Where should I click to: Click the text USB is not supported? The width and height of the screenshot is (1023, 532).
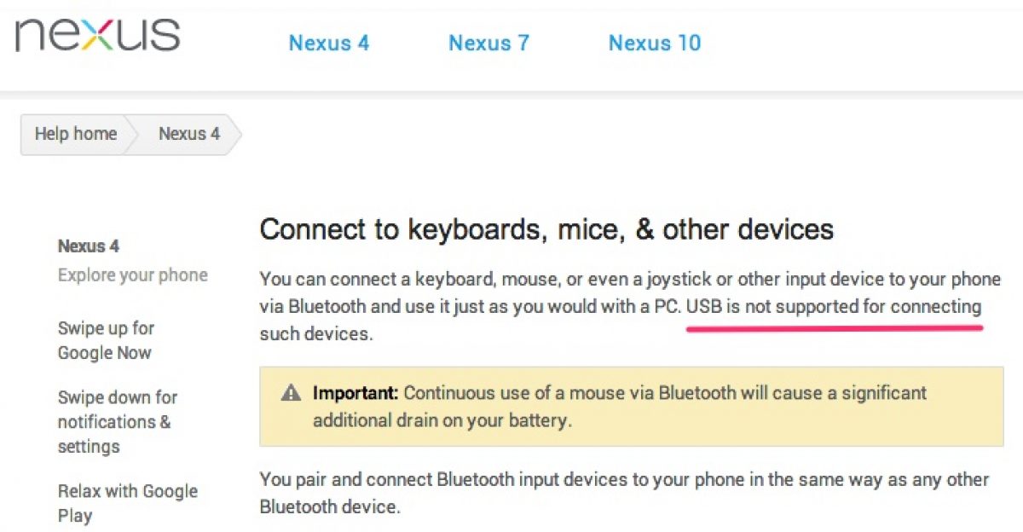(x=834, y=306)
